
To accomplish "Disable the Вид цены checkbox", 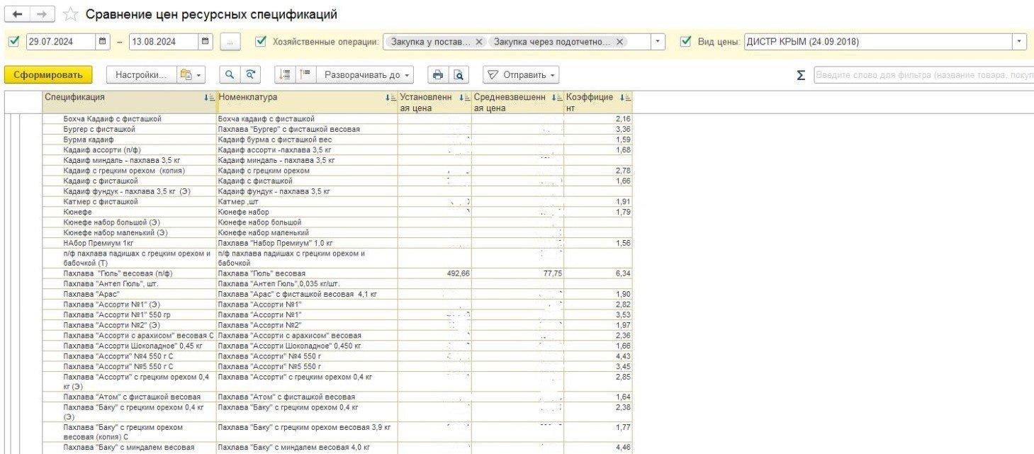I will pos(685,42).
